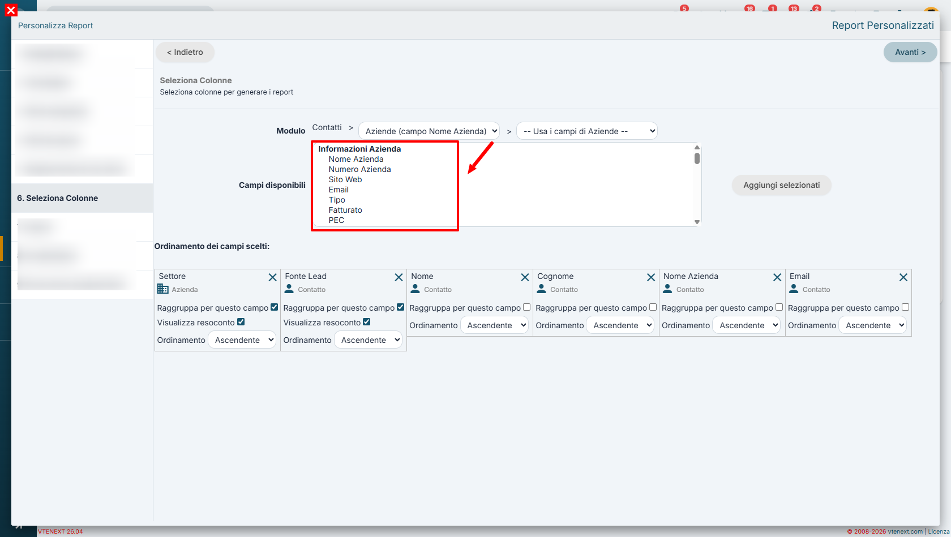Image resolution: width=951 pixels, height=537 pixels.
Task: Select Tipo in available fields
Action: point(337,200)
